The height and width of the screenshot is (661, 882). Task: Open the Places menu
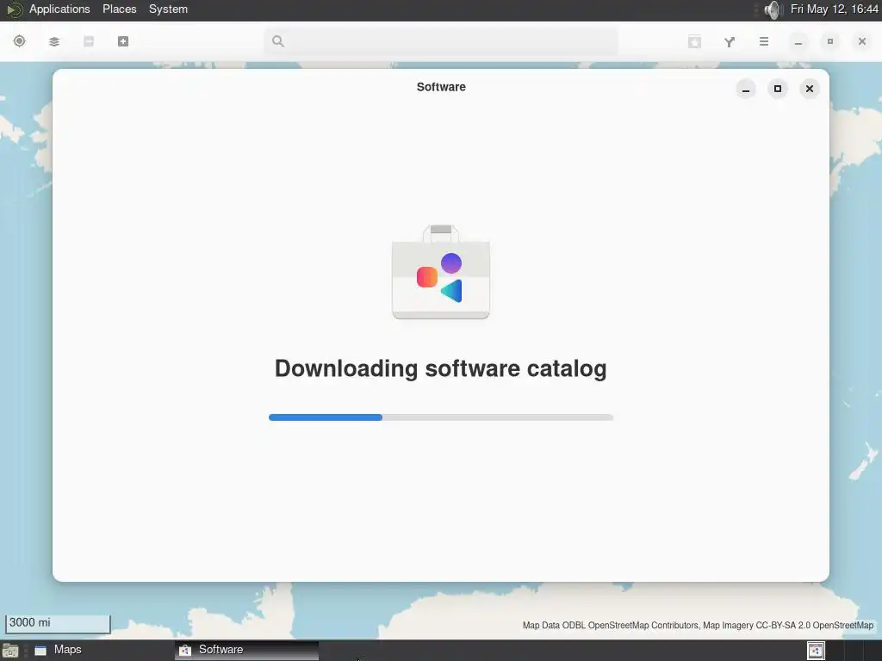tap(119, 9)
